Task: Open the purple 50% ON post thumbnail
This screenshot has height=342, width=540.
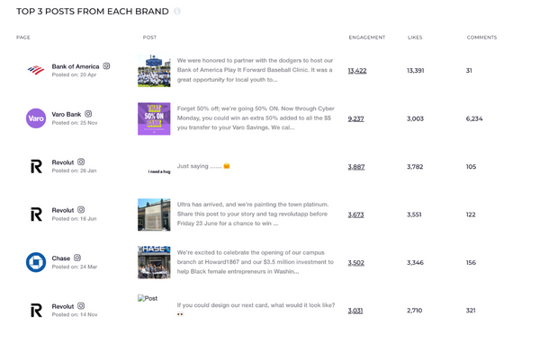Action: click(154, 118)
